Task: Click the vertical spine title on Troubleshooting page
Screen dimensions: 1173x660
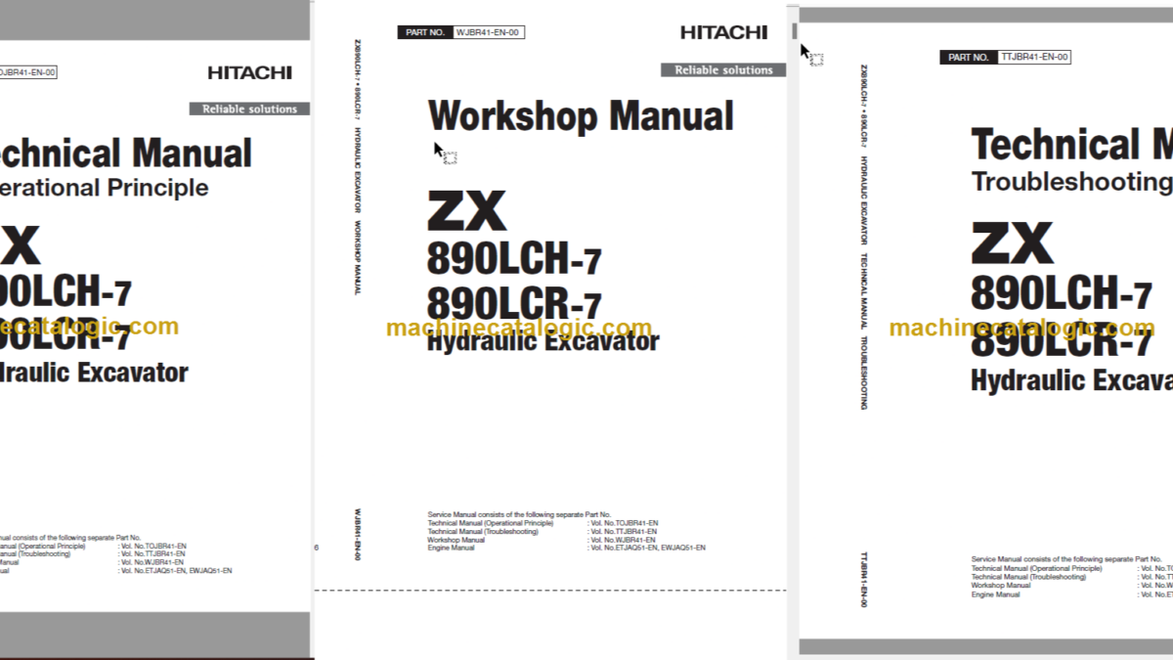Action: [x=863, y=238]
